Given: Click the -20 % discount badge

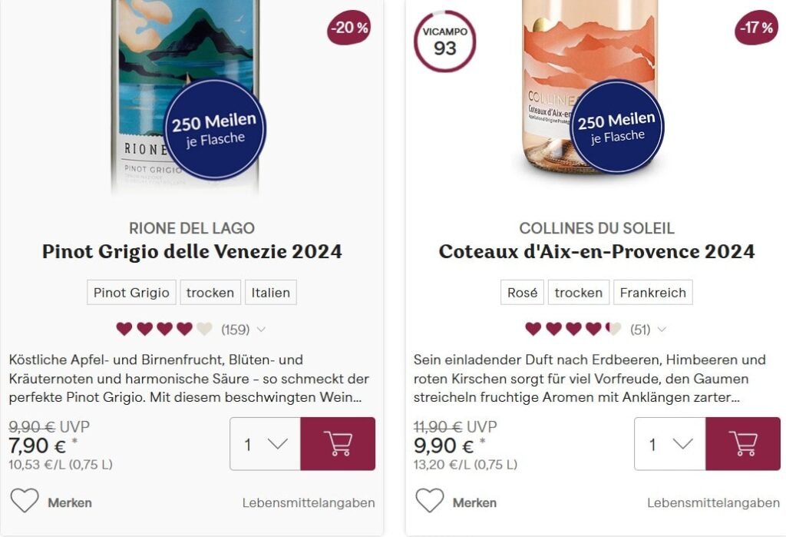Looking at the screenshot, I should pos(349,28).
